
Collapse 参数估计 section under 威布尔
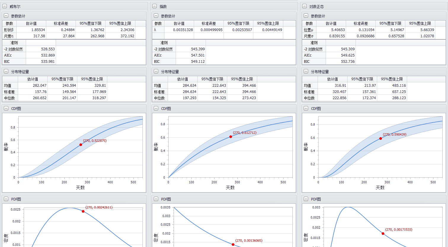point(6,16)
